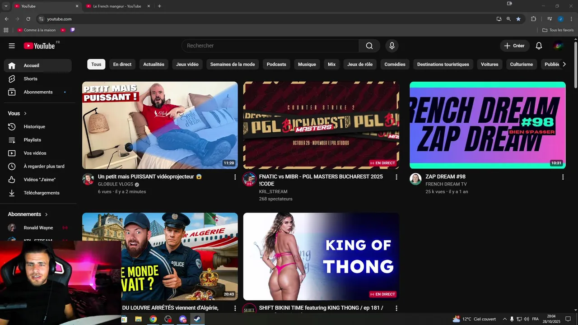Open the Tous les favoris folder
Screen dimensions: 578x325
click(558, 30)
